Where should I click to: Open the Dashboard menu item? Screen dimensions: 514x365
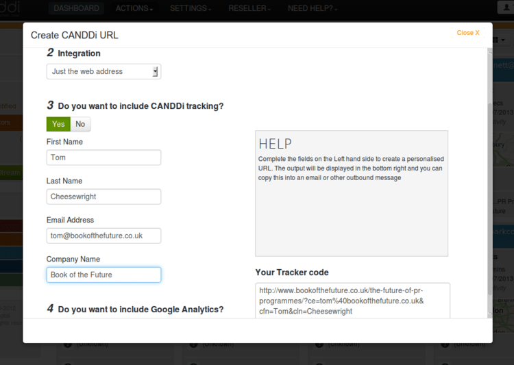click(x=76, y=8)
